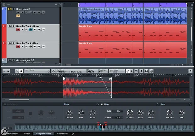Click the Read automation R button in sampler

4,71
